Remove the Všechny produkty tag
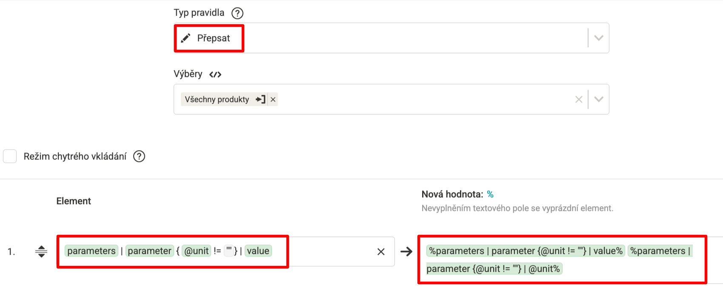 273,99
